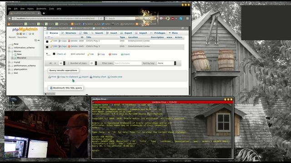Click red Delete icon for Child's Play 3
Screen dimensions: 291x163
pyautogui.click(x=69, y=46)
